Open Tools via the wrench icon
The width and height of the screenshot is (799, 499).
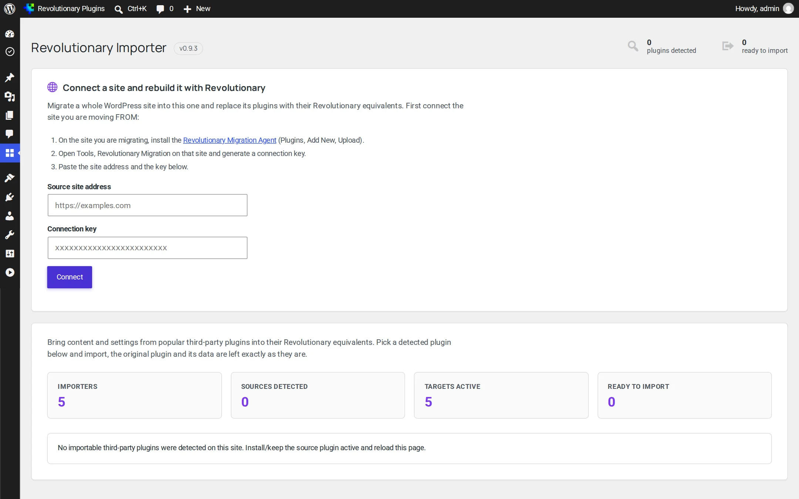click(10, 235)
